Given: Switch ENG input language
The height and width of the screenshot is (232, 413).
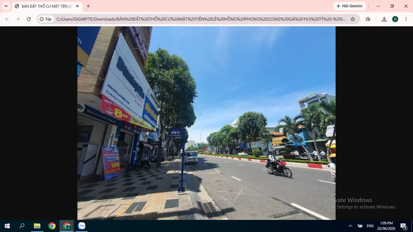Looking at the screenshot, I should [x=370, y=226].
